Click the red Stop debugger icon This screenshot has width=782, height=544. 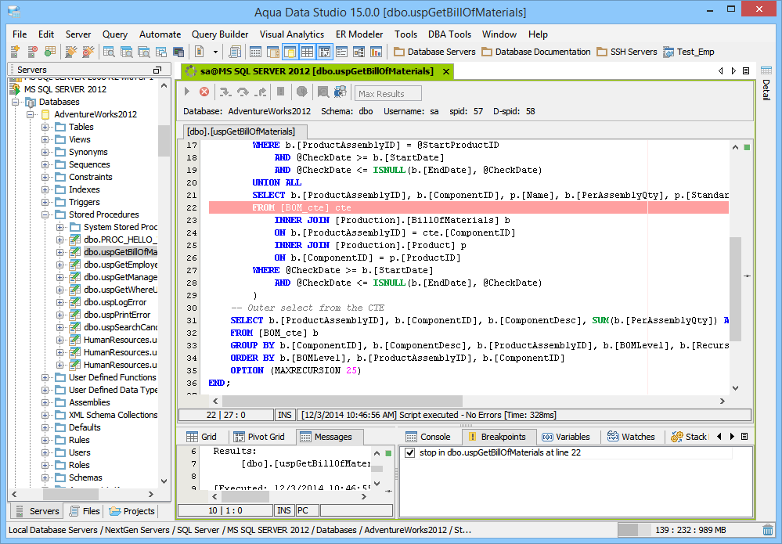(204, 92)
